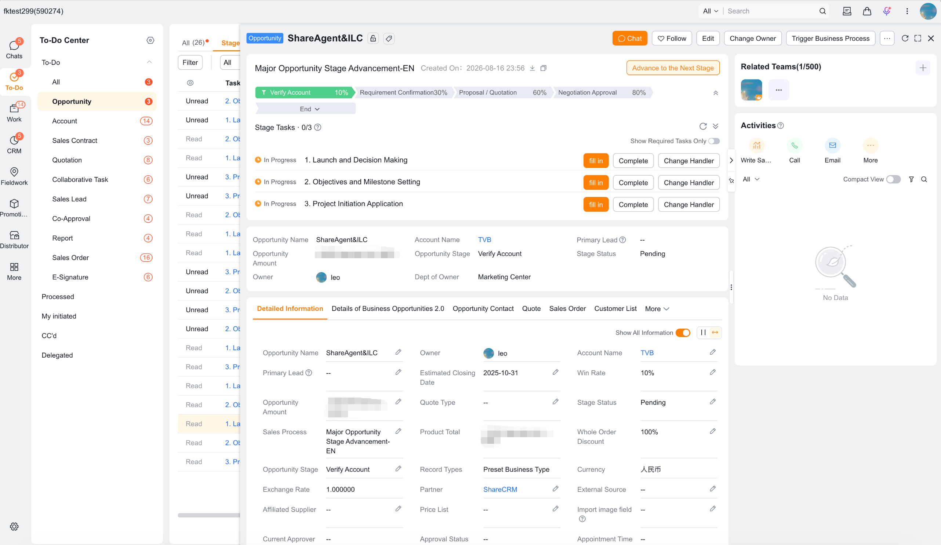Expand detail panel to fullscreen

918,38
